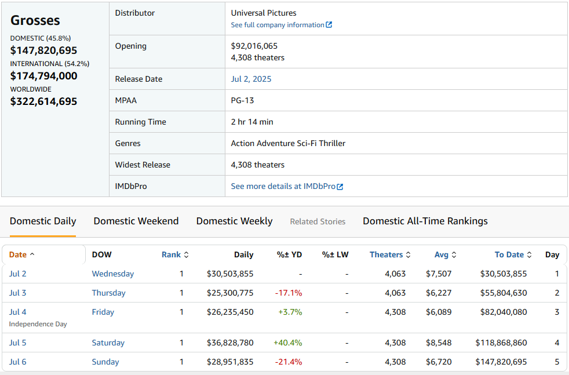This screenshot has width=569, height=375.
Task: Click the -17.1% change value
Action: coord(289,293)
